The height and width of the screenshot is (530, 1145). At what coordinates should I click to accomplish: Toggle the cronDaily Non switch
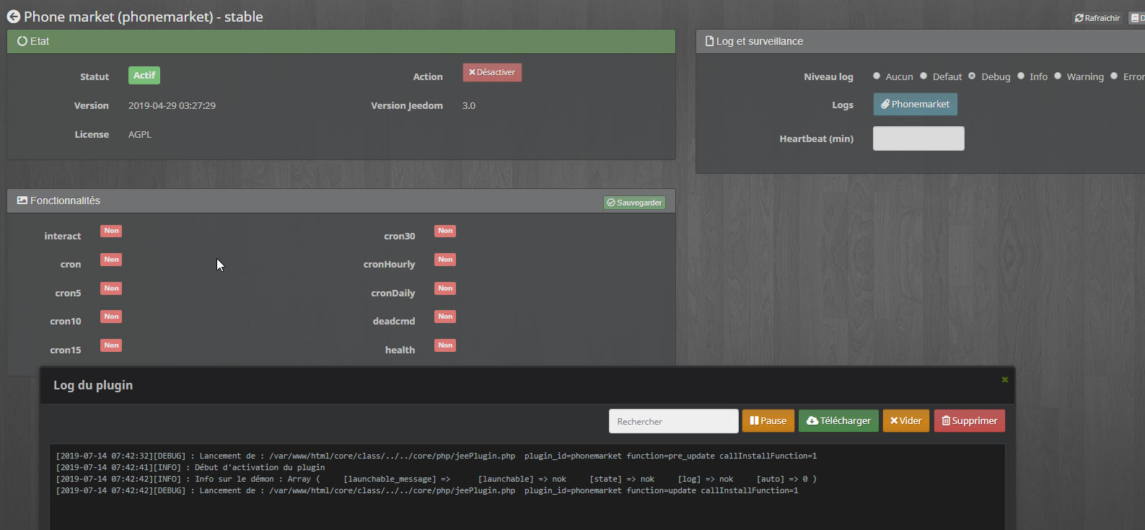click(x=445, y=288)
